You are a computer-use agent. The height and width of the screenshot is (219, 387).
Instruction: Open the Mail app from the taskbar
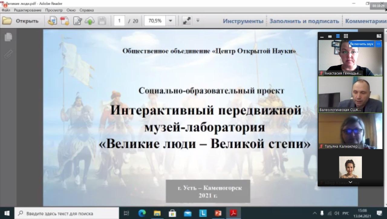point(187,213)
